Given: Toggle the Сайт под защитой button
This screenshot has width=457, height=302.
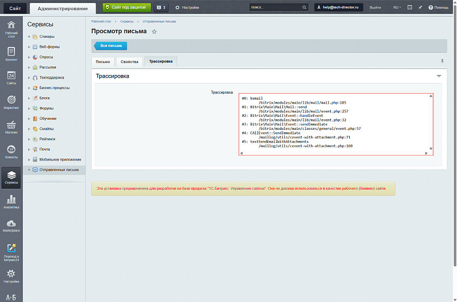Looking at the screenshot, I should click(x=126, y=8).
